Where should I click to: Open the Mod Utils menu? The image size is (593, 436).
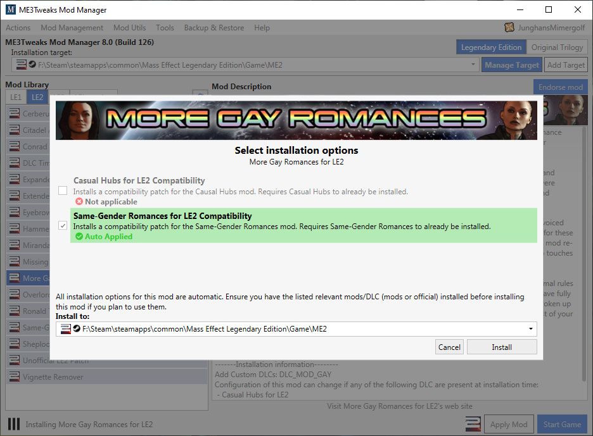129,28
